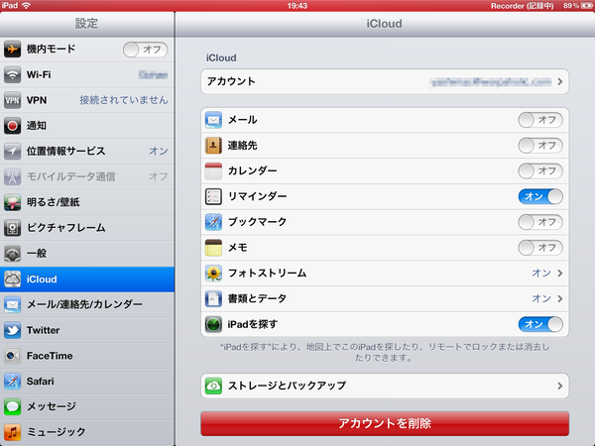Tap the 位置情報サービス location arrow icon
The width and height of the screenshot is (595, 446).
pos(12,151)
